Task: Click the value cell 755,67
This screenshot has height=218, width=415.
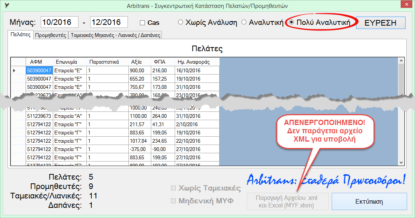Action: coord(140,87)
